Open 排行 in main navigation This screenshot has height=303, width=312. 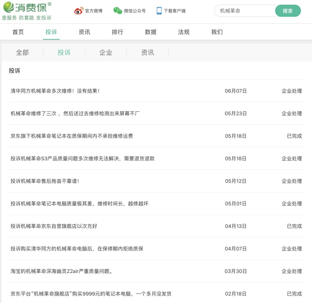point(117,32)
